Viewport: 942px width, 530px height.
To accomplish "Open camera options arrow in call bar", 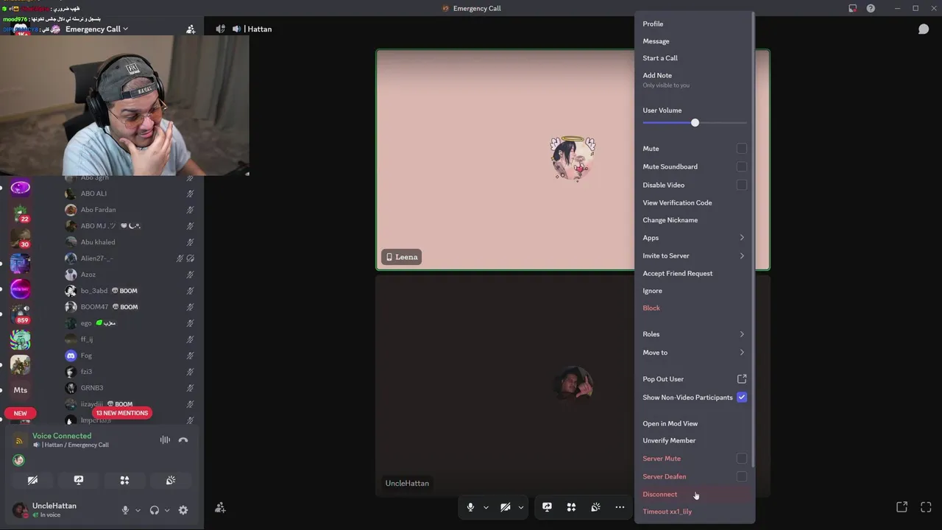I will pos(521,507).
